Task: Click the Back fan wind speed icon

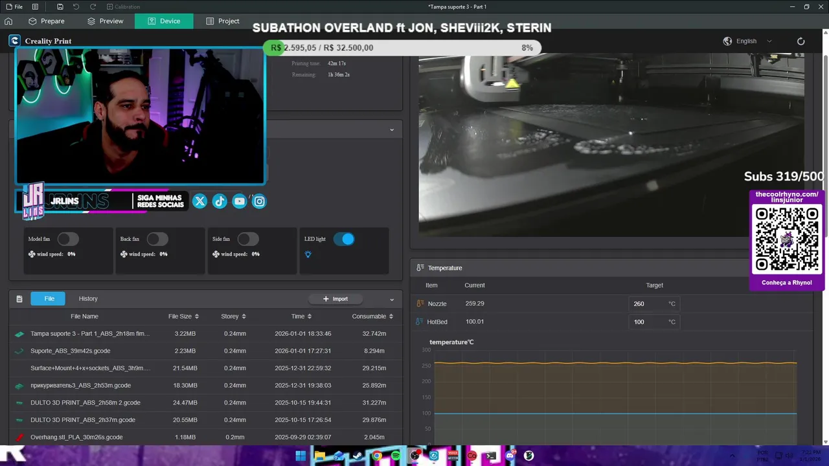Action: click(124, 254)
